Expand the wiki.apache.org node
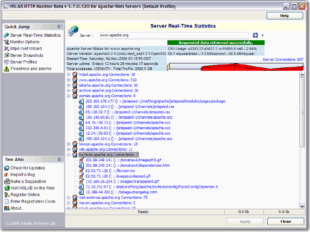 [x=69, y=150]
